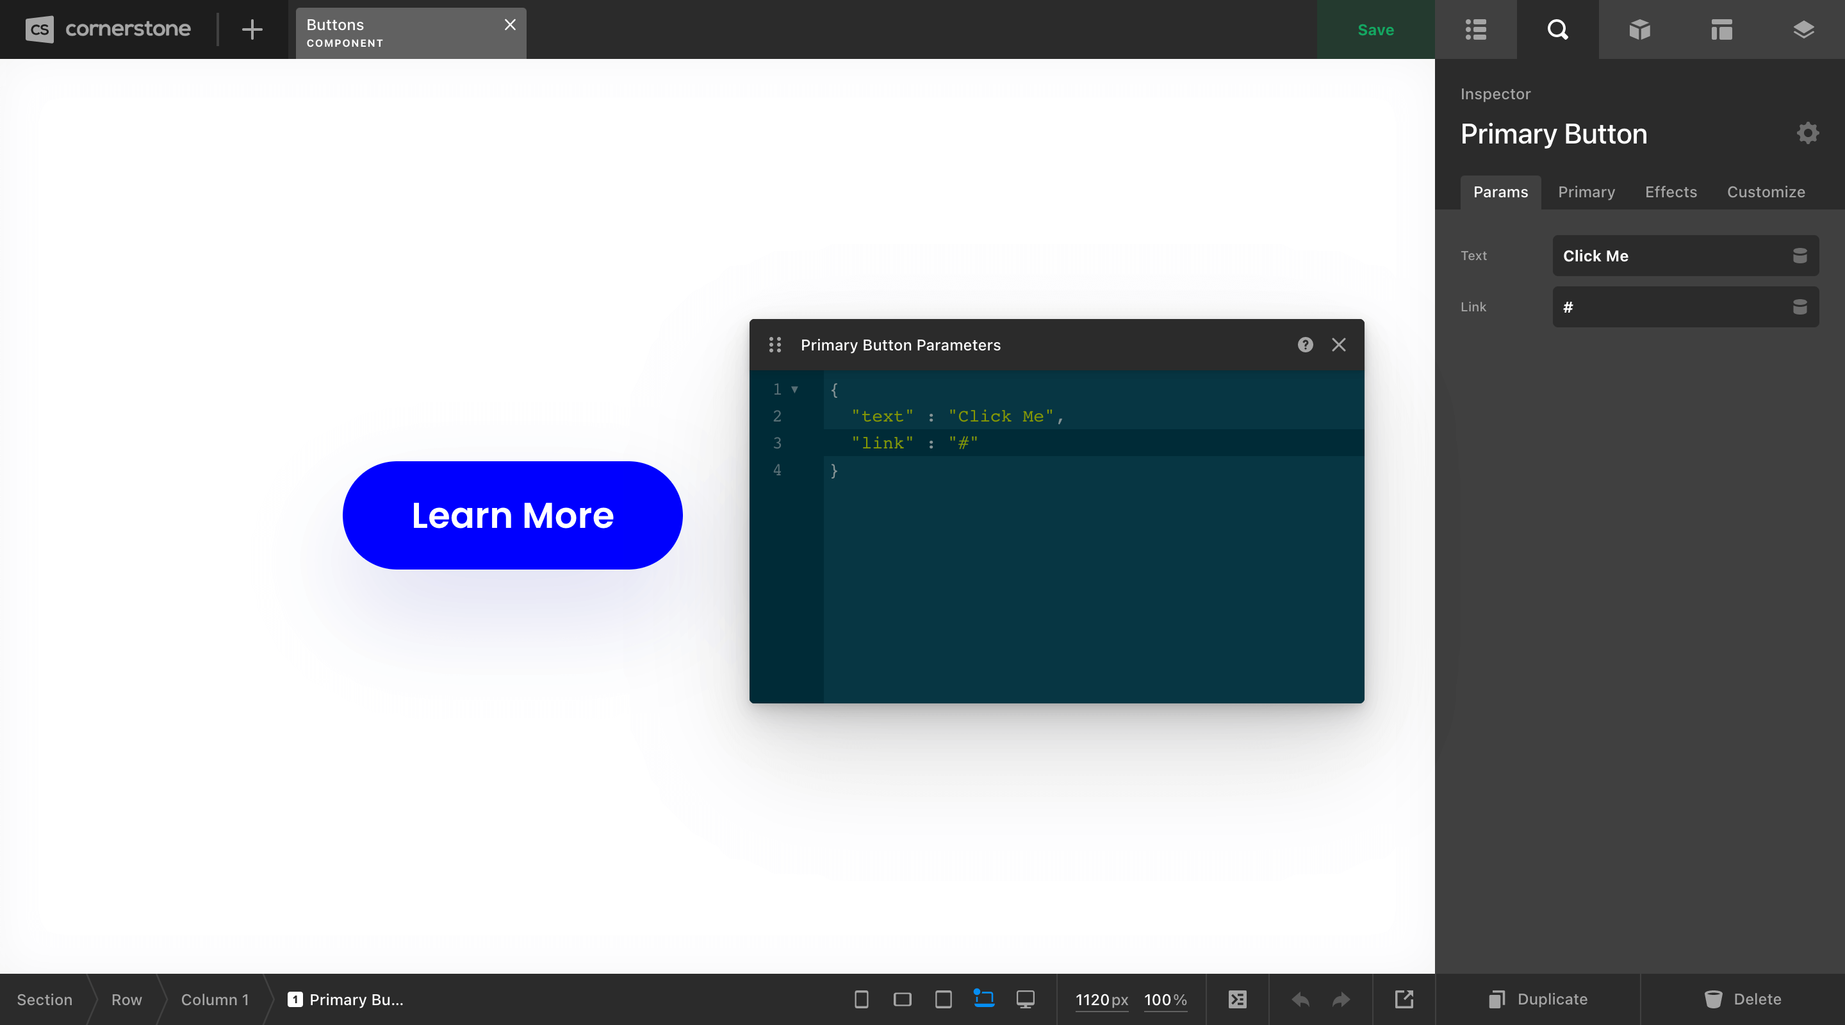Click the Primary Button settings gear
1845x1025 pixels.
click(x=1807, y=133)
